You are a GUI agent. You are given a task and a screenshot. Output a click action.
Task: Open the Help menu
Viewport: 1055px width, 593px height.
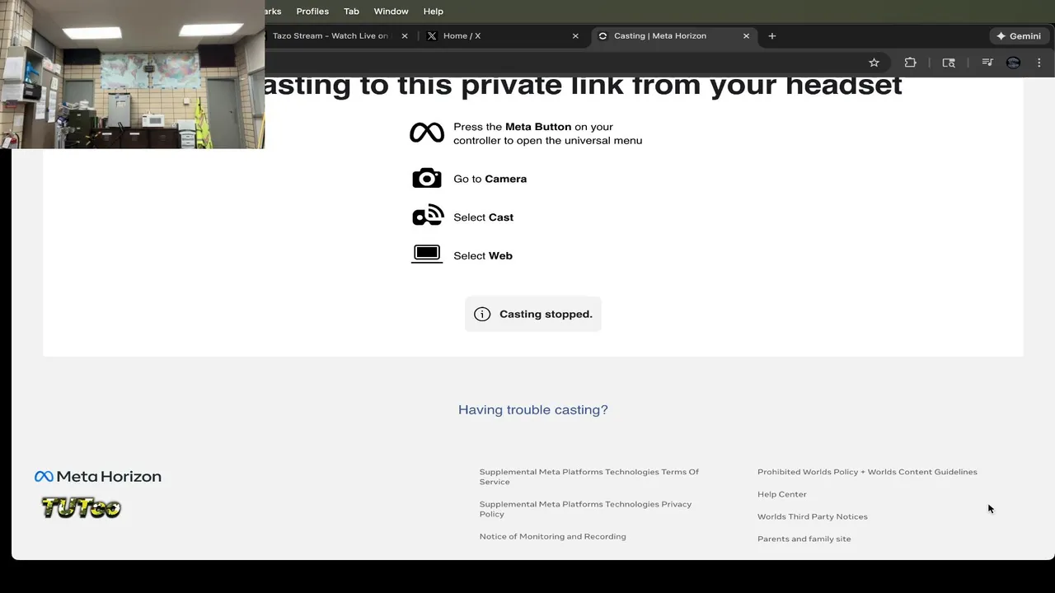[x=434, y=12]
